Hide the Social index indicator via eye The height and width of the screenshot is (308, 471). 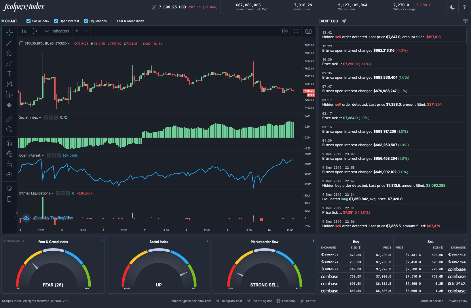(46, 118)
